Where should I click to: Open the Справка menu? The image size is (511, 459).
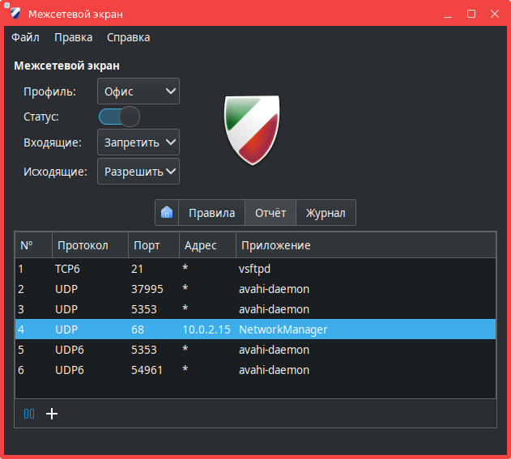pos(128,37)
